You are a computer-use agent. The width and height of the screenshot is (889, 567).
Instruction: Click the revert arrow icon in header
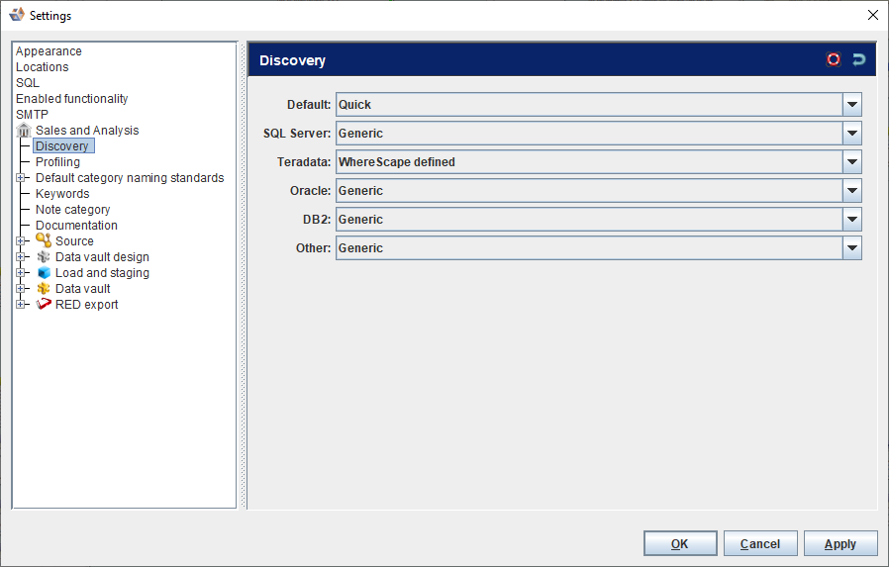coord(858,59)
